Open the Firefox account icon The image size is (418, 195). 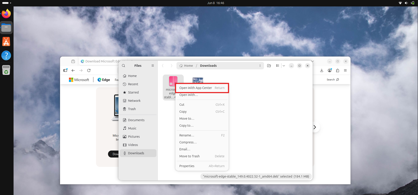(x=330, y=71)
